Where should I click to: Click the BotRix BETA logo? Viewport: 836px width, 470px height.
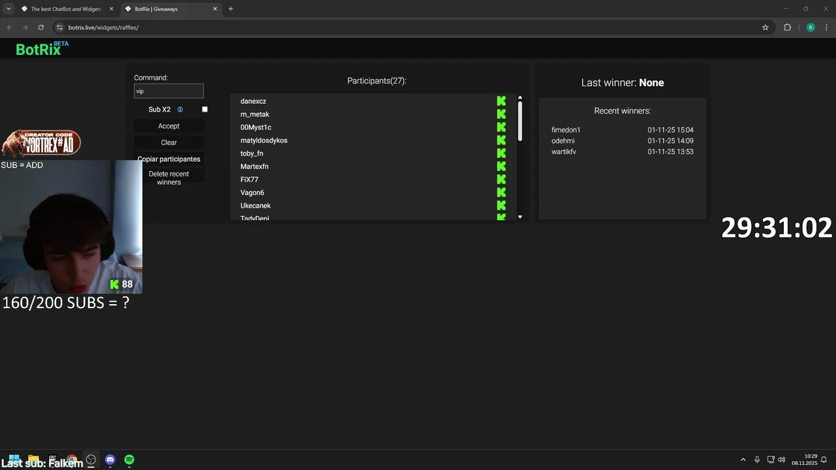click(42, 48)
